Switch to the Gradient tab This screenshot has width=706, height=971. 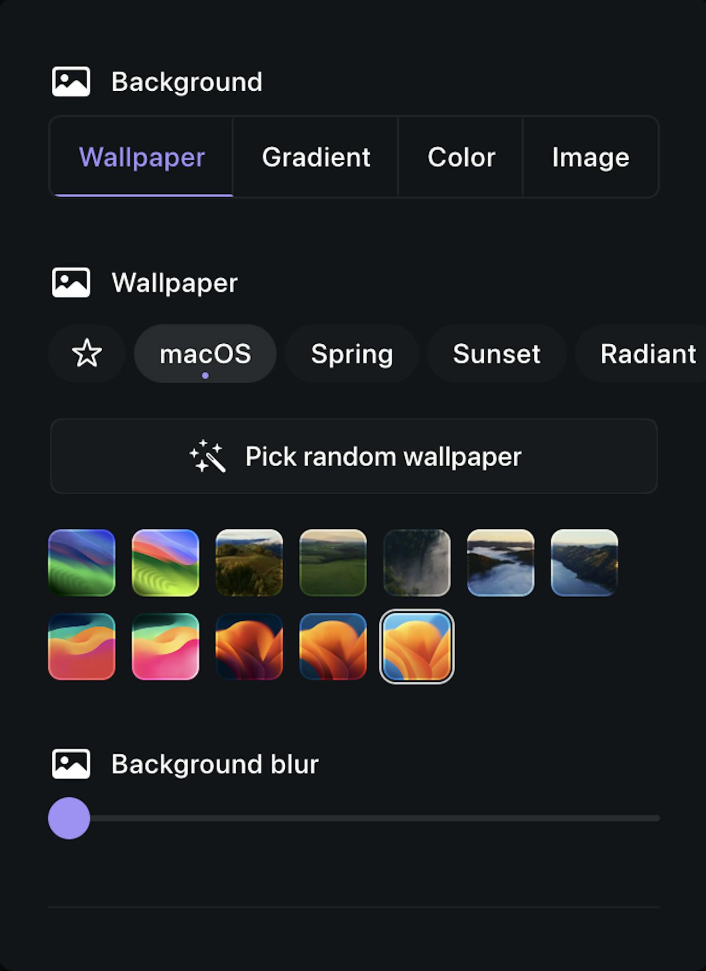coord(316,157)
